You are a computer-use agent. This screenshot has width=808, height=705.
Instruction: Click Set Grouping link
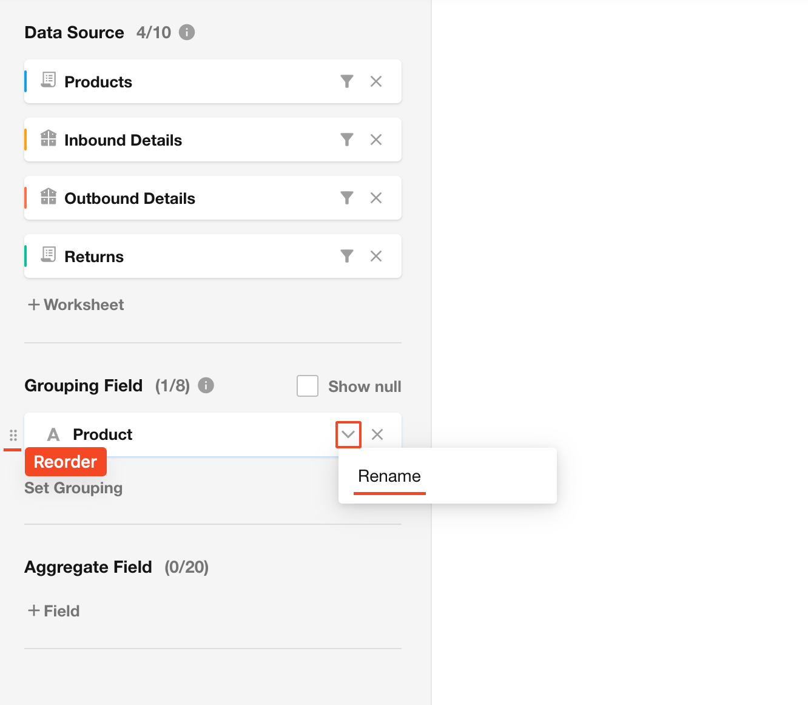pos(73,488)
